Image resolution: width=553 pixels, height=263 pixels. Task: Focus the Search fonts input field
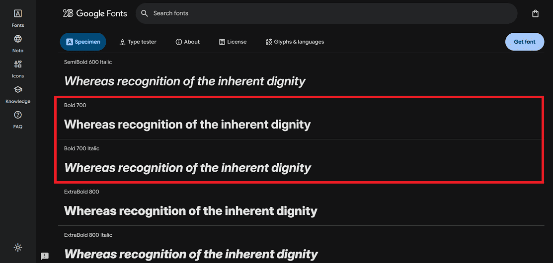tap(328, 13)
